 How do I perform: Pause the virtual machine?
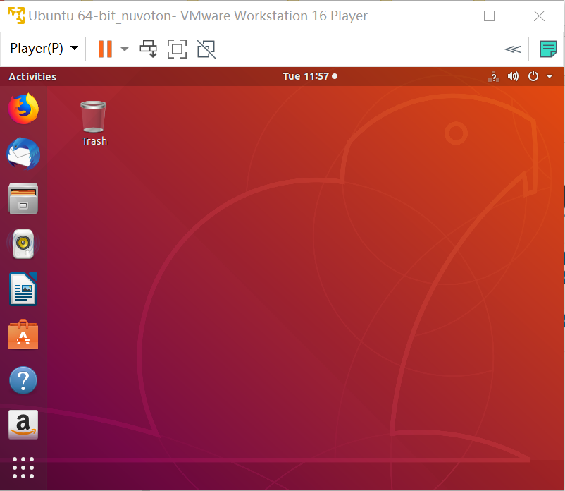tap(105, 49)
